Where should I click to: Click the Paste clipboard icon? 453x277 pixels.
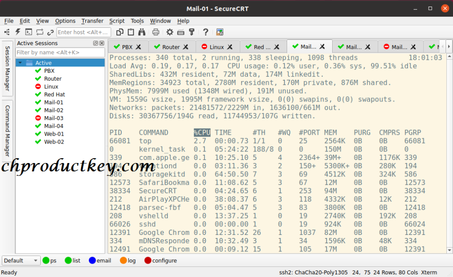click(131, 32)
